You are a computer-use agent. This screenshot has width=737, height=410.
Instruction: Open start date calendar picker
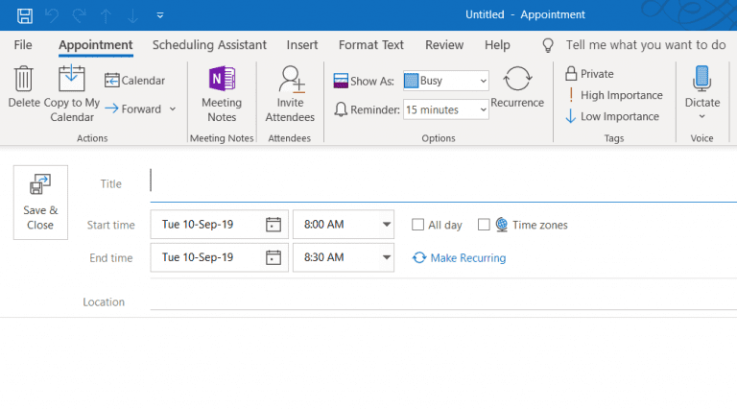(273, 225)
